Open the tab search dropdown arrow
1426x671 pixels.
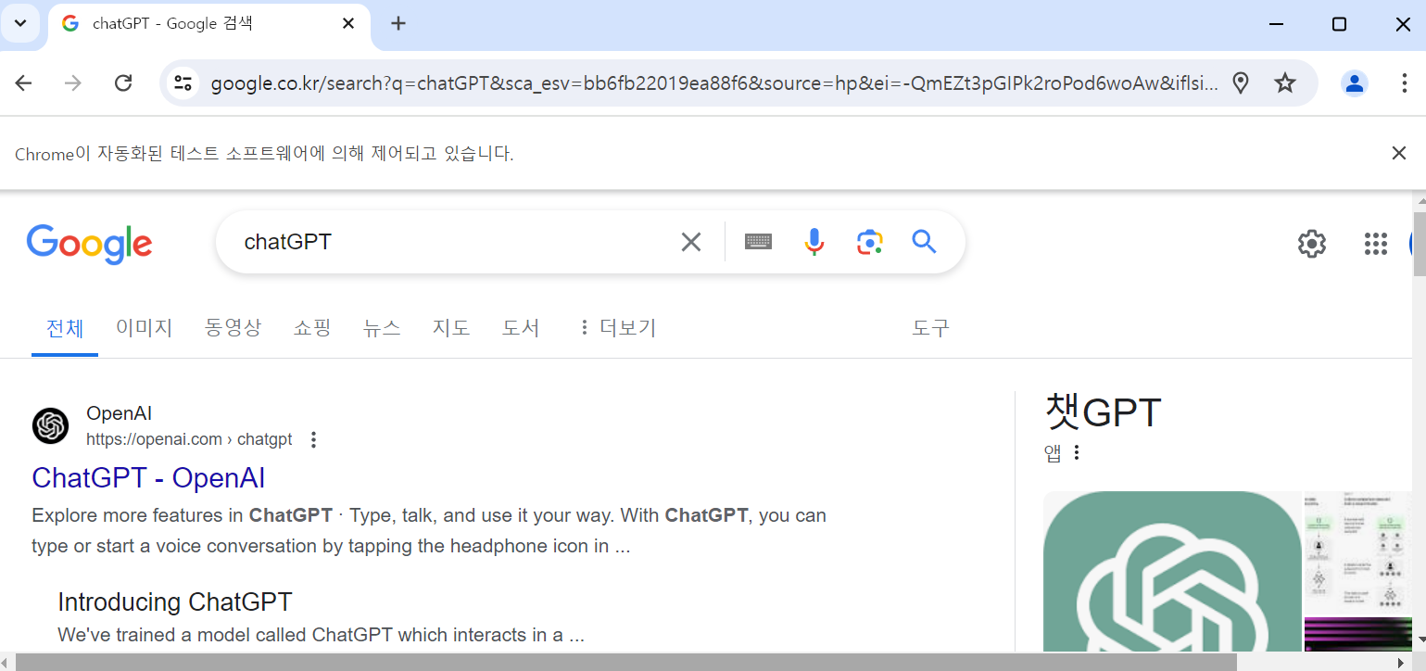pos(20,23)
